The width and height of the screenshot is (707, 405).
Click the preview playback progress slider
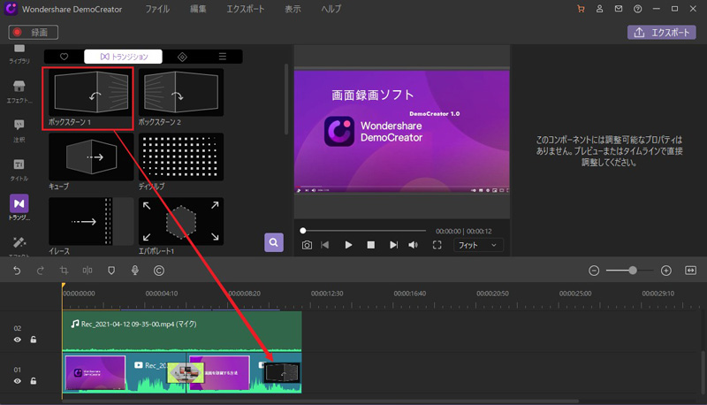363,231
